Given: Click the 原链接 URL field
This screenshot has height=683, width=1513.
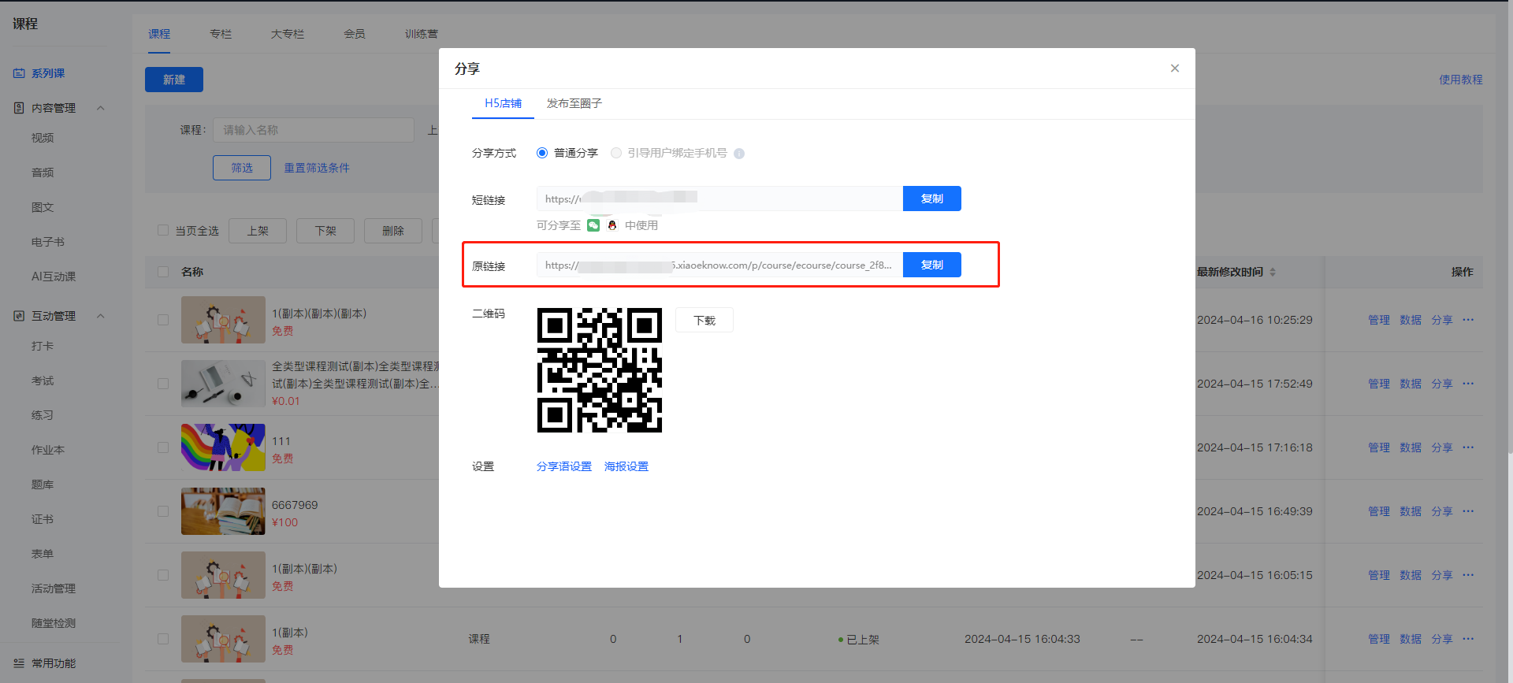Looking at the screenshot, I should point(719,265).
